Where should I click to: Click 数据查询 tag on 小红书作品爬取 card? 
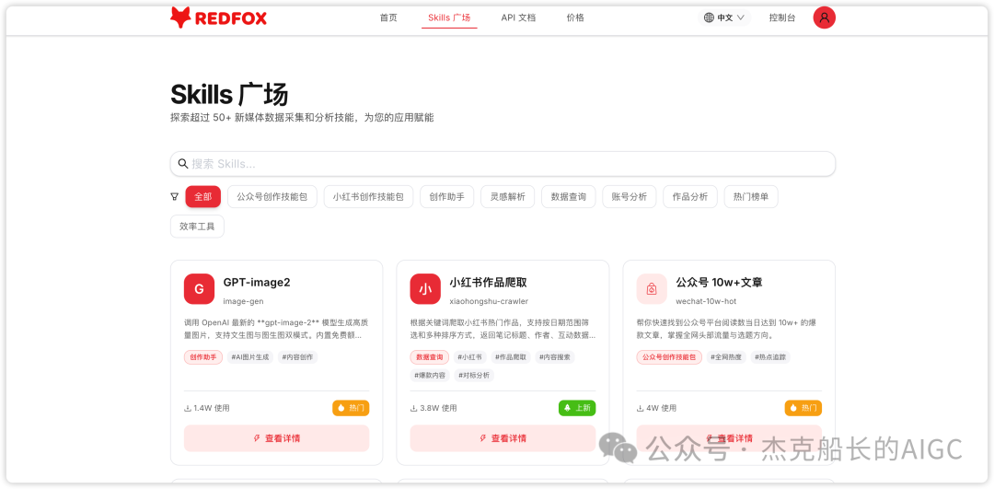430,357
